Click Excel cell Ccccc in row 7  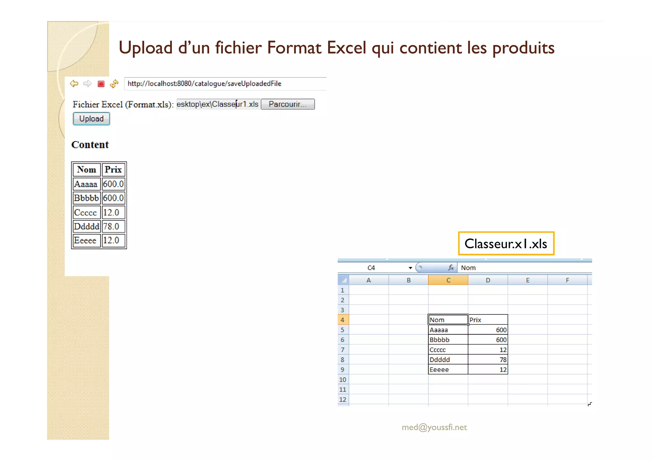448,349
